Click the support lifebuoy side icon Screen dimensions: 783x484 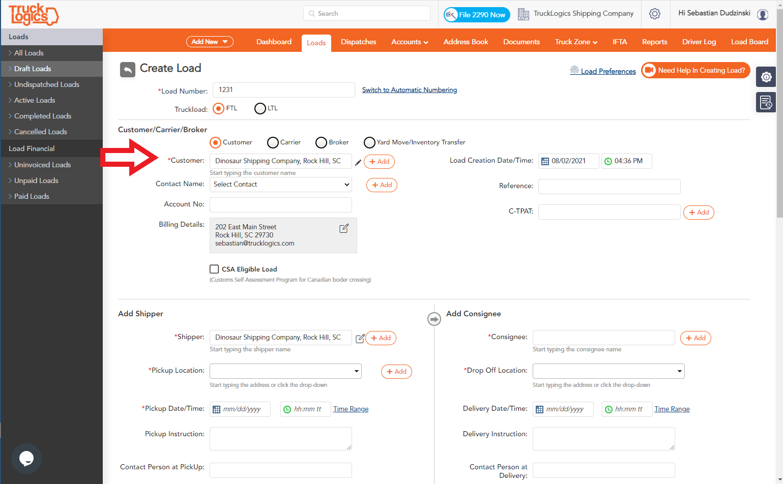coord(766,77)
